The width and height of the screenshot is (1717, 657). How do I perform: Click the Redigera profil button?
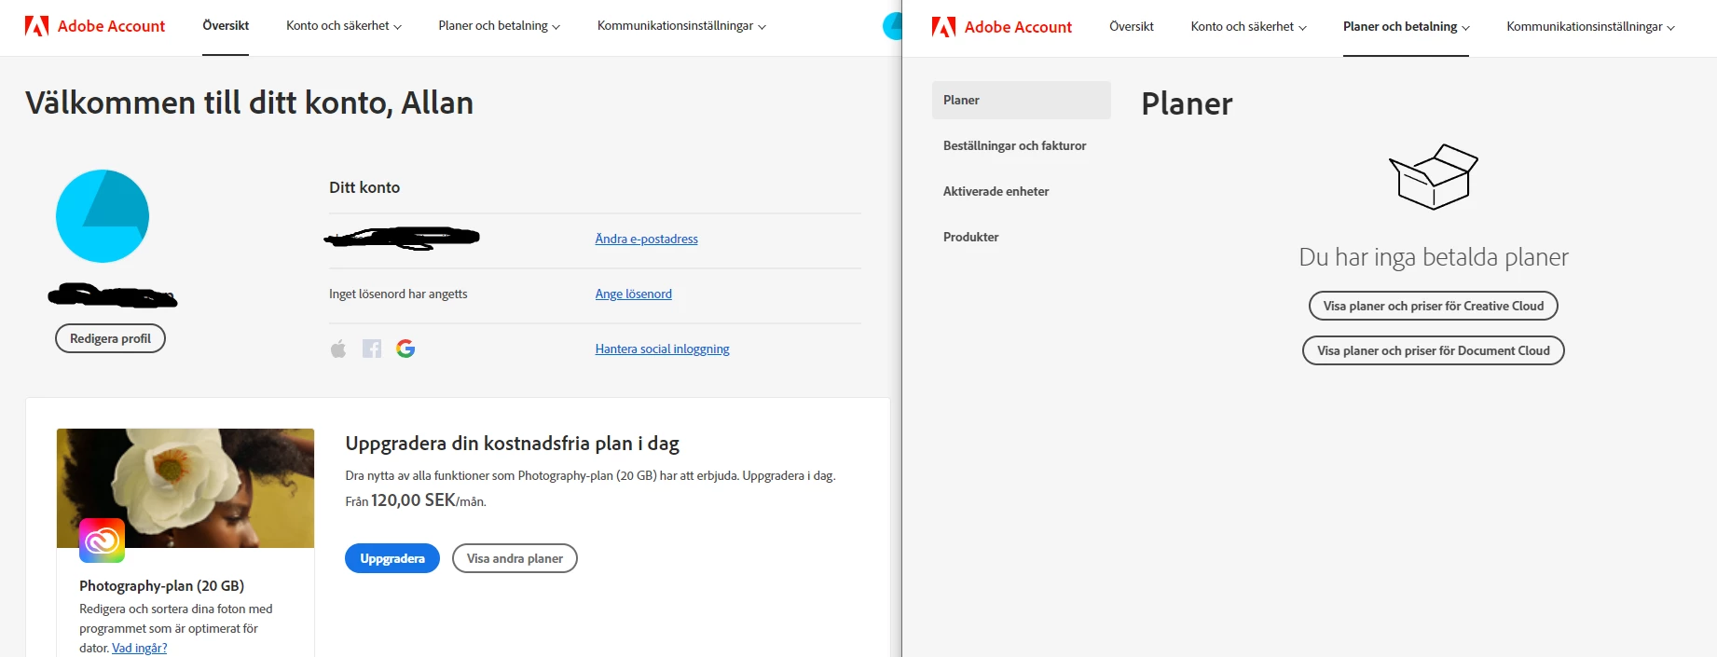click(110, 338)
